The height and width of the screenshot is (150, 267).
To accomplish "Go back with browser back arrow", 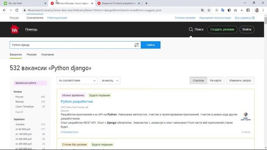I will pyautogui.click(x=4, y=10).
